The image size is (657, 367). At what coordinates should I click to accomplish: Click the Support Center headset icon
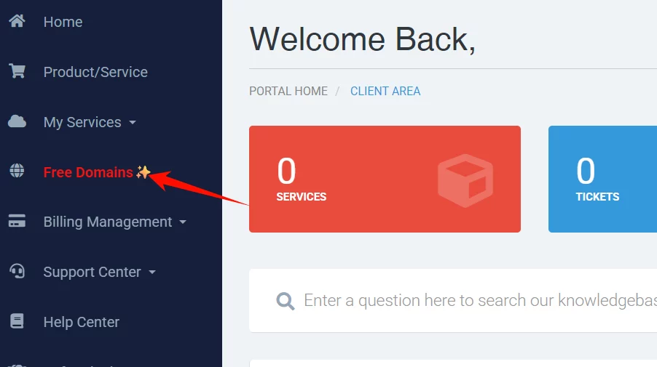(x=17, y=271)
